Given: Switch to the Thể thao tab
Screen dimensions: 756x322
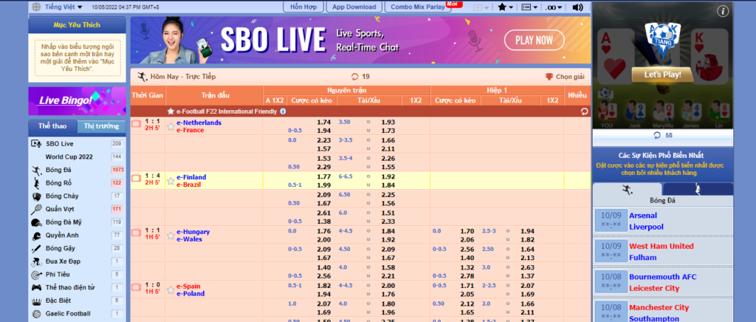Looking at the screenshot, I should coord(52,126).
